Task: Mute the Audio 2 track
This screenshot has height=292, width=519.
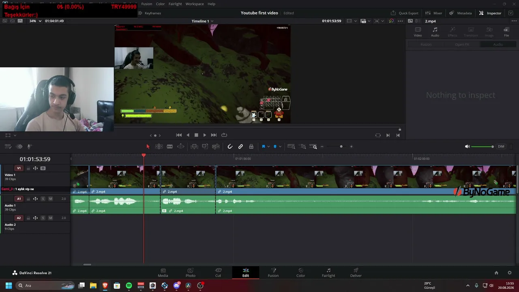Action: click(x=51, y=218)
